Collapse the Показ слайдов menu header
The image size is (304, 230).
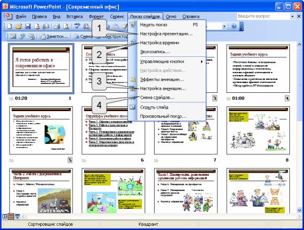[x=145, y=17]
